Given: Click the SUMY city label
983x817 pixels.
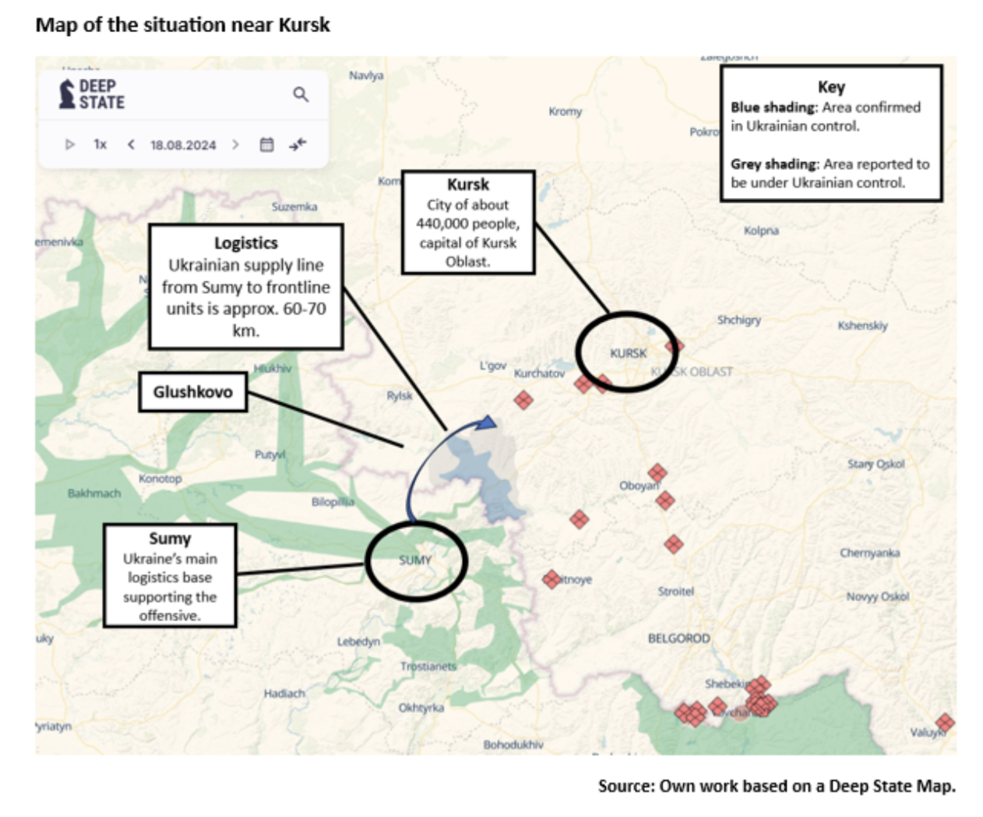Looking at the screenshot, I should [x=414, y=560].
